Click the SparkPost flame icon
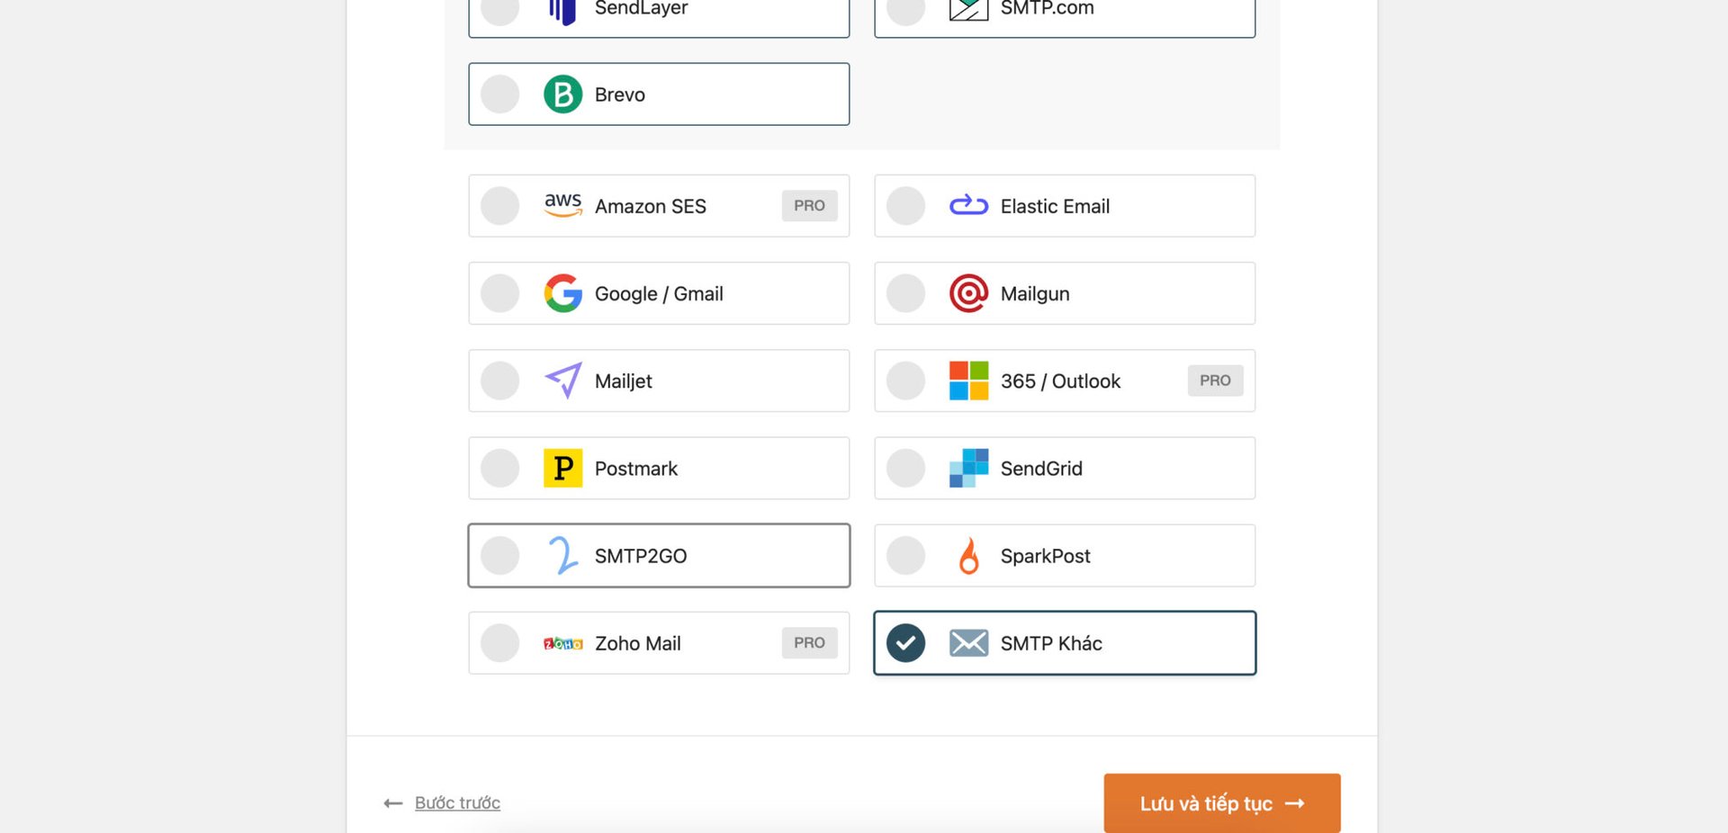The image size is (1728, 833). pyautogui.click(x=968, y=555)
